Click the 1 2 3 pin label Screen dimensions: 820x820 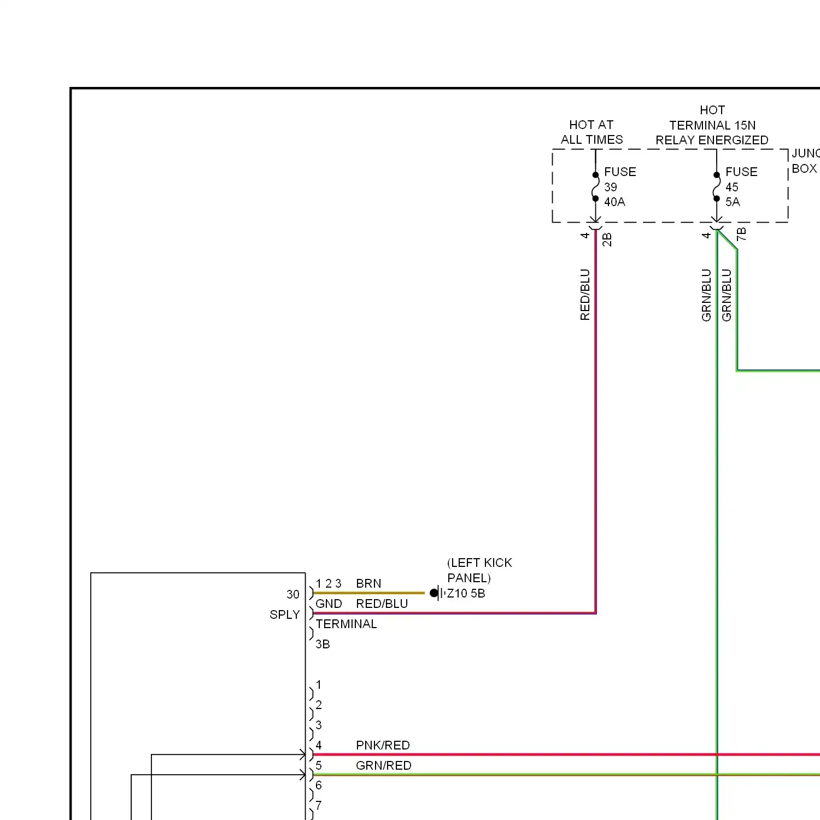tap(329, 583)
